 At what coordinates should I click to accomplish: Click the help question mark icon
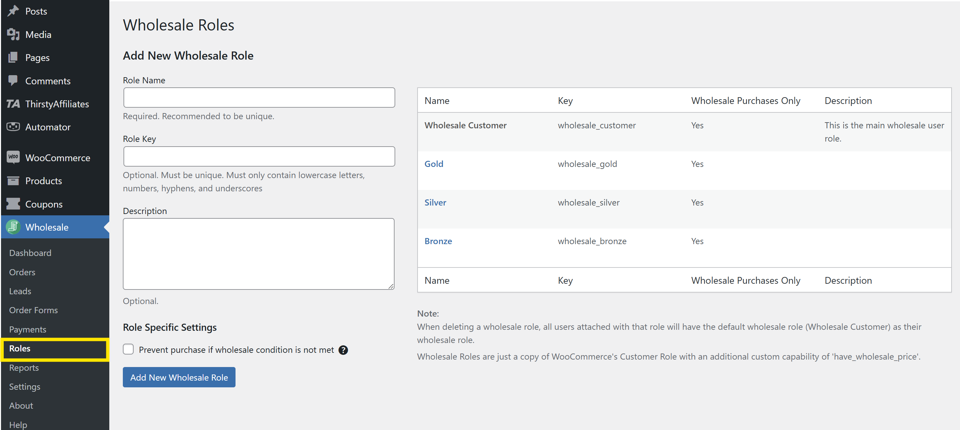tap(343, 350)
